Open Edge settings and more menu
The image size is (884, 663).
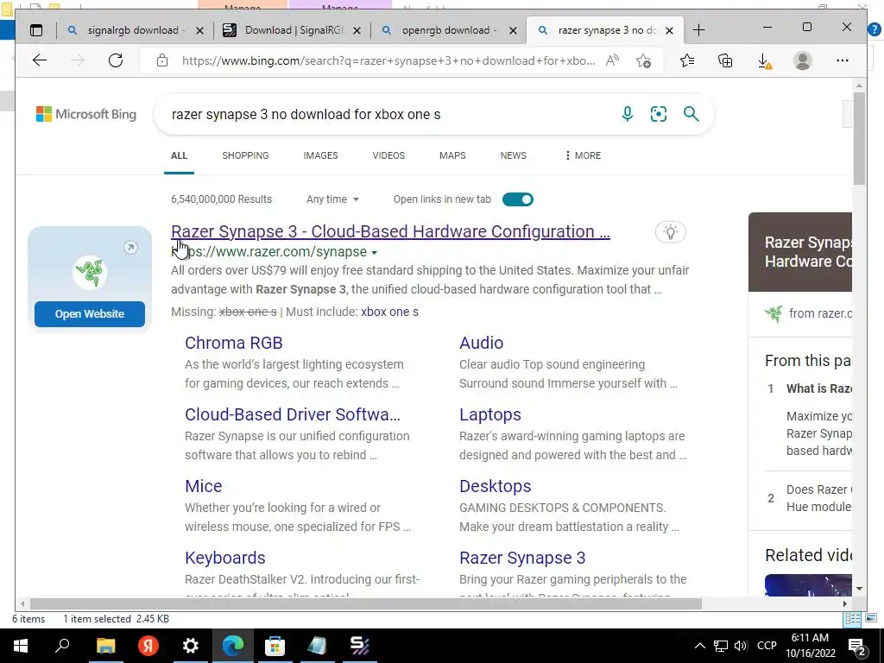coord(843,60)
